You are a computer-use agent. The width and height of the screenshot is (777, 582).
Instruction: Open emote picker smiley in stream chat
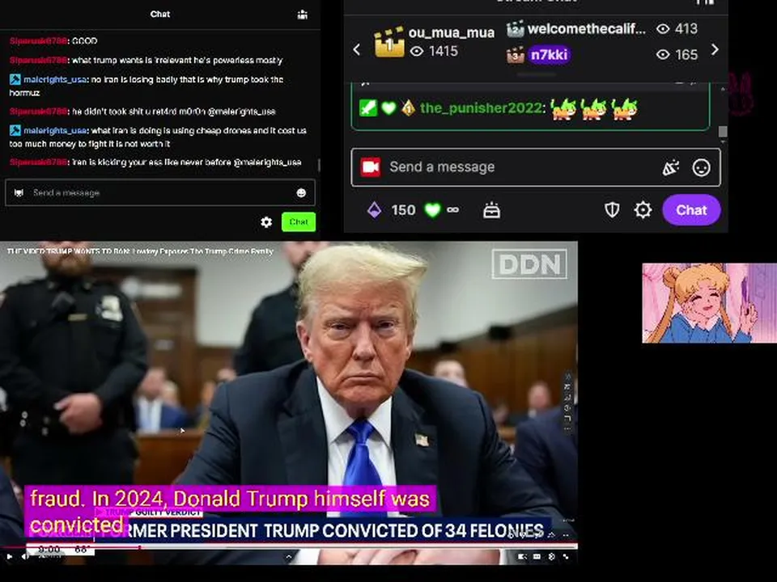[701, 168]
